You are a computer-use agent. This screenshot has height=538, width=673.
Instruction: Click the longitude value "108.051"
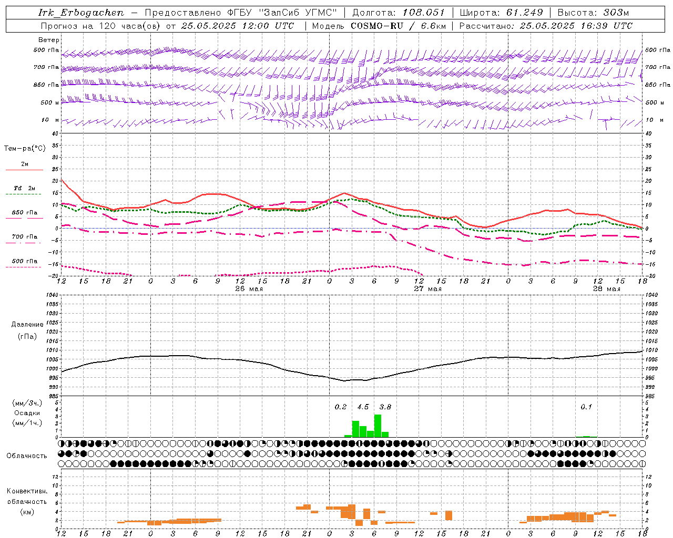coord(424,13)
